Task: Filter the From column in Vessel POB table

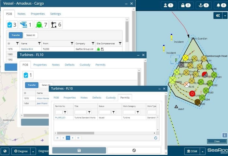Action: (x=72, y=43)
